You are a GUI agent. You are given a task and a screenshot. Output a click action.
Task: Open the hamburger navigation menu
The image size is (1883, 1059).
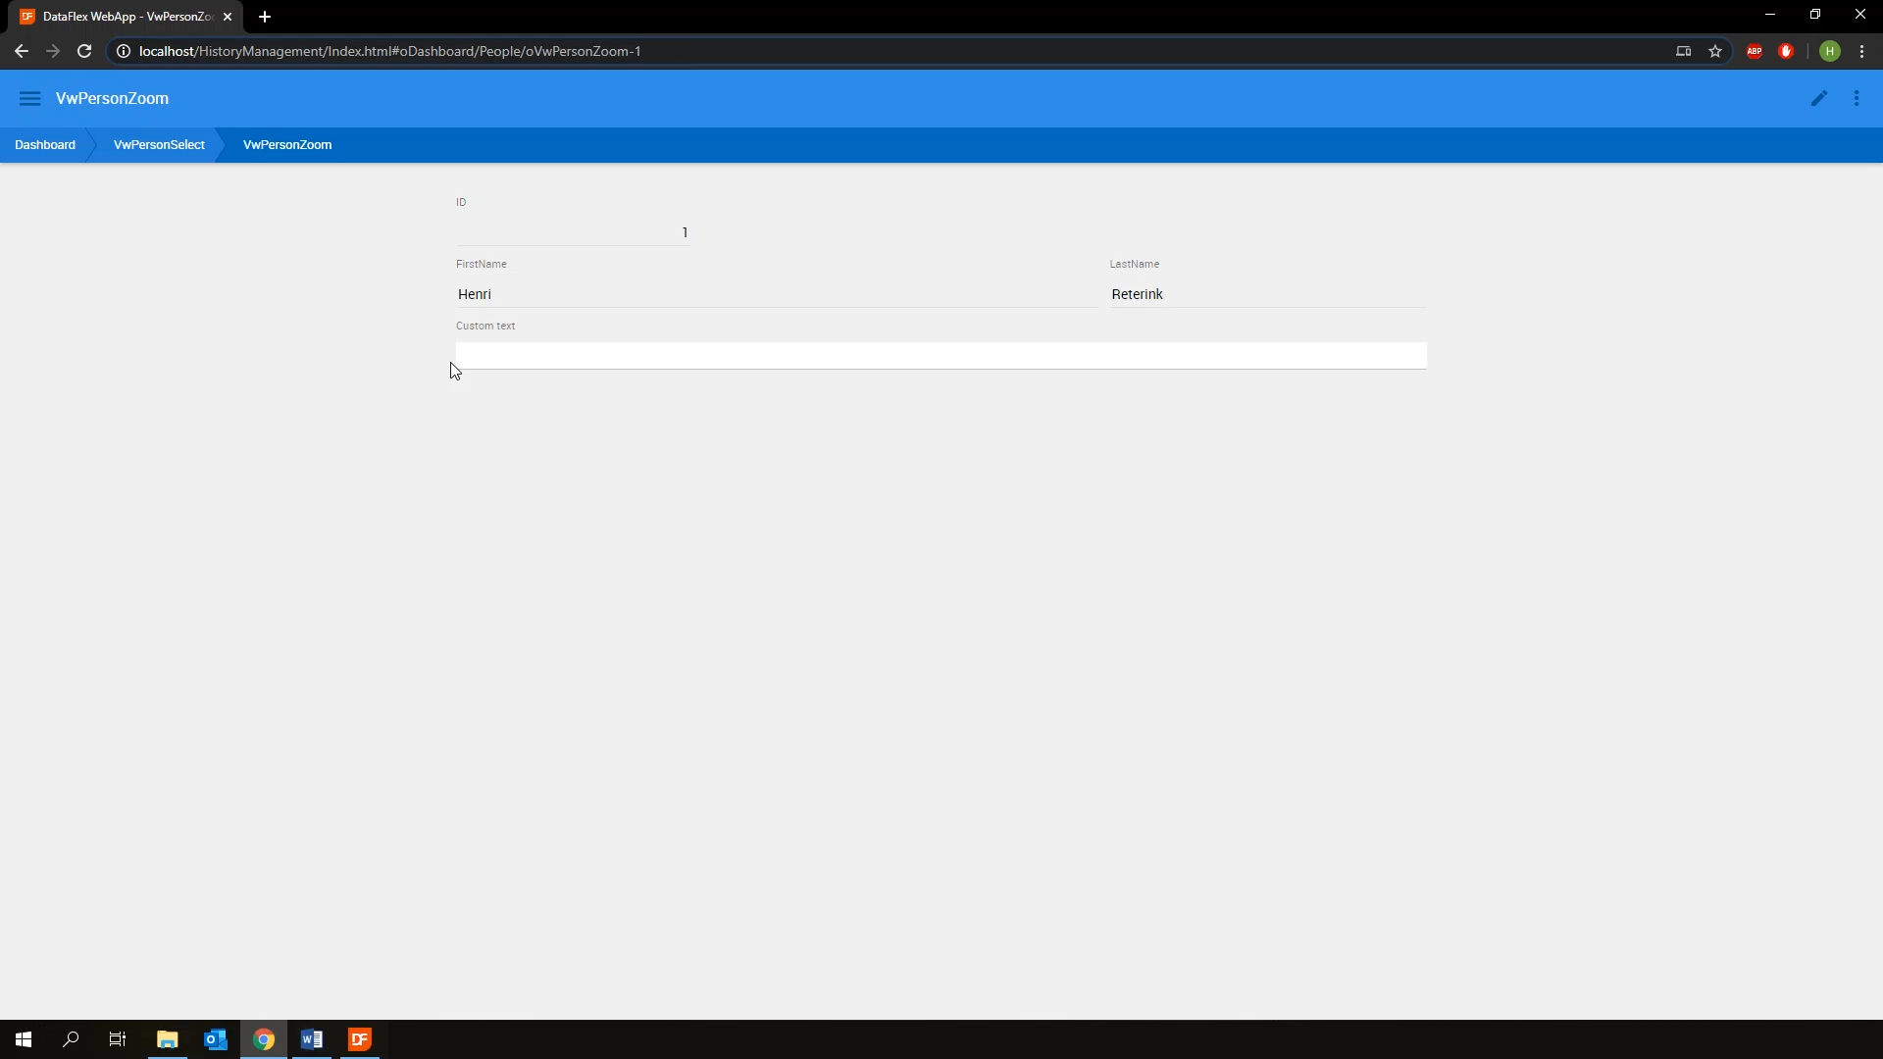(x=29, y=98)
